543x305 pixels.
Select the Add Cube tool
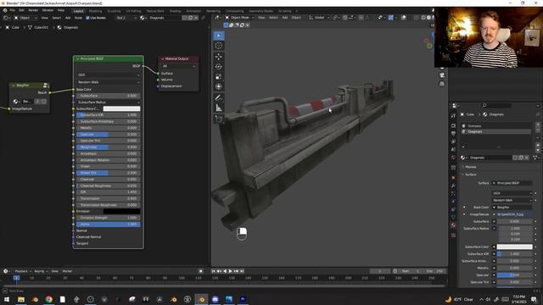[219, 119]
